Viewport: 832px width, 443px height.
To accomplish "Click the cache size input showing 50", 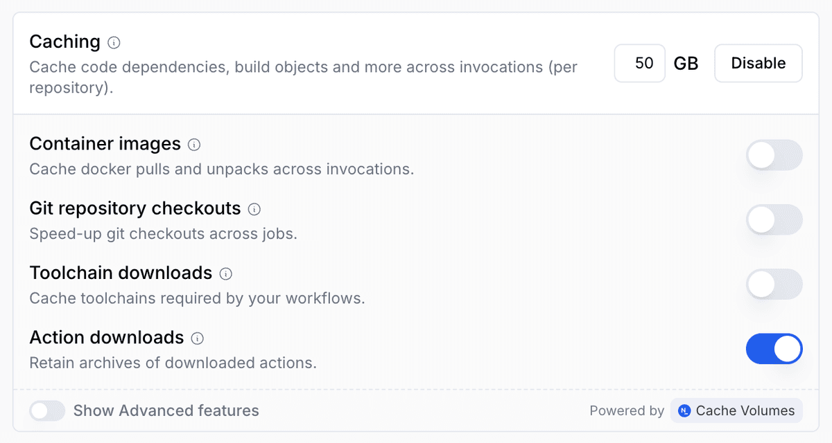I will [x=639, y=63].
